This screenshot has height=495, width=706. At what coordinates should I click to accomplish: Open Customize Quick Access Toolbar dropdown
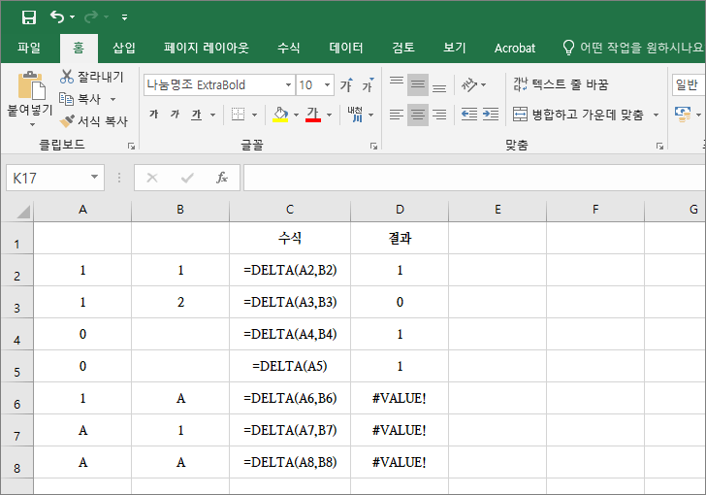click(x=125, y=17)
